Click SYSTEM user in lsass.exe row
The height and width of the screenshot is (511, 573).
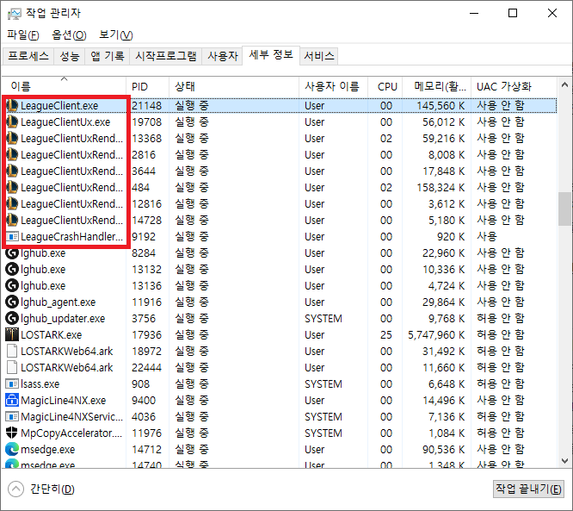(x=323, y=384)
